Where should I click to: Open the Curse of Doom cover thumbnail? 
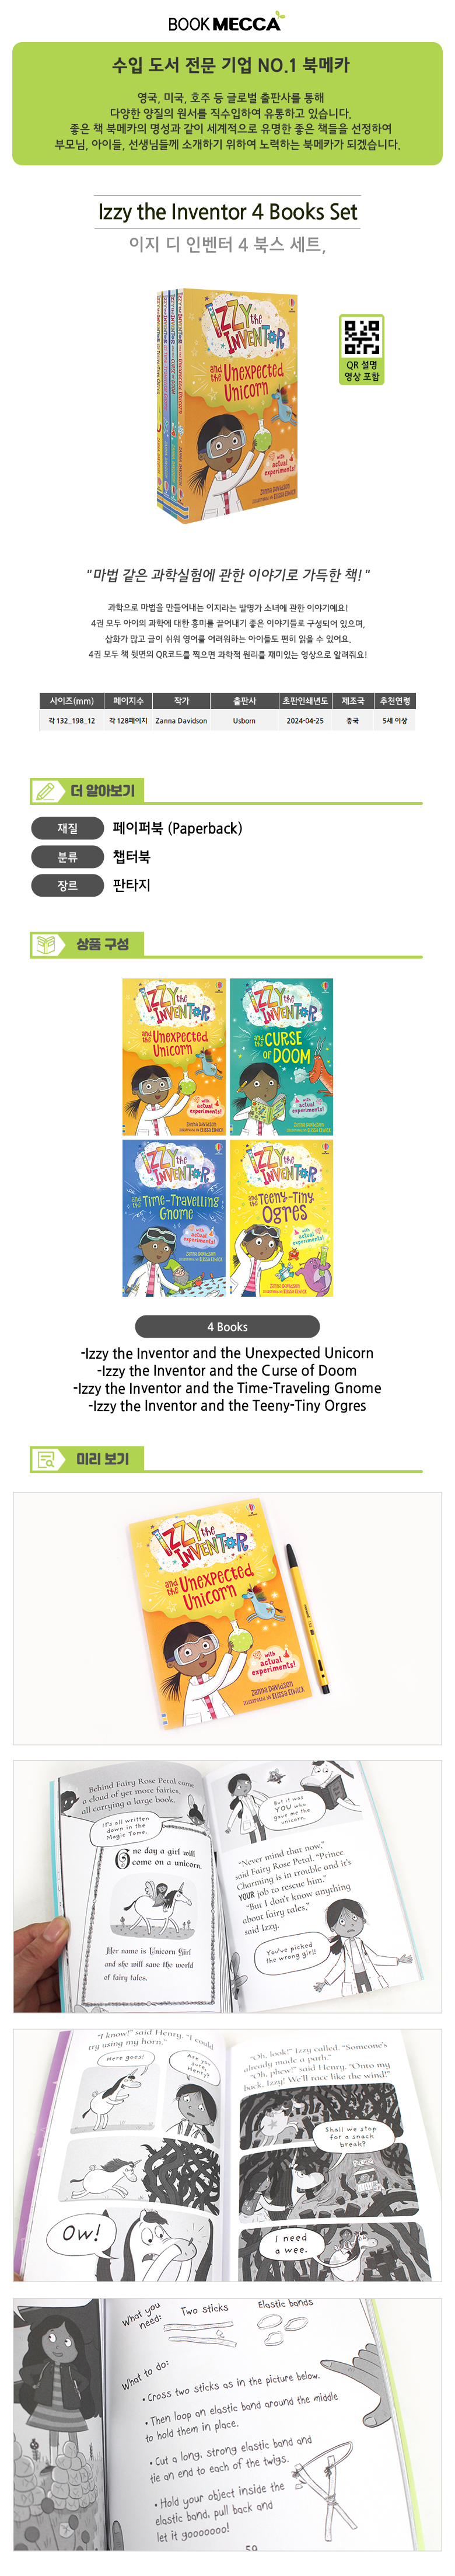click(x=281, y=1056)
